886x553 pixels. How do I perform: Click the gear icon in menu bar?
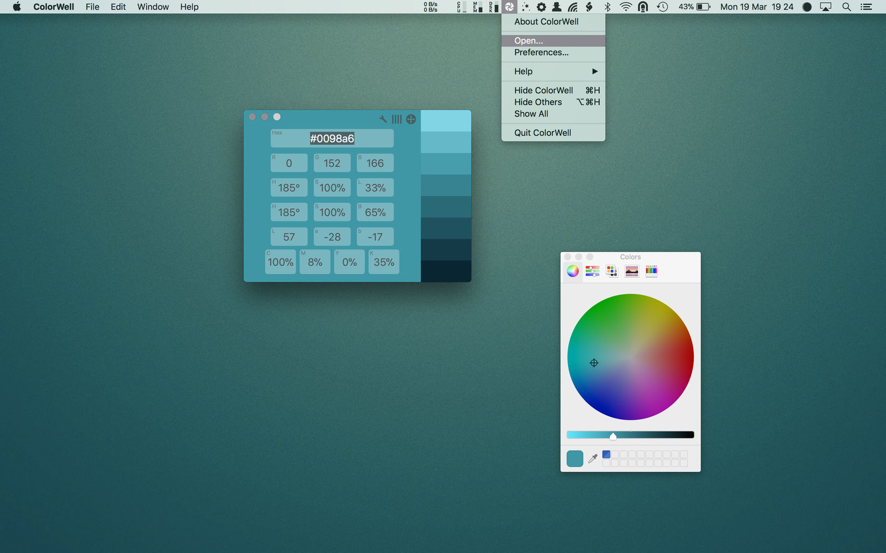[541, 7]
